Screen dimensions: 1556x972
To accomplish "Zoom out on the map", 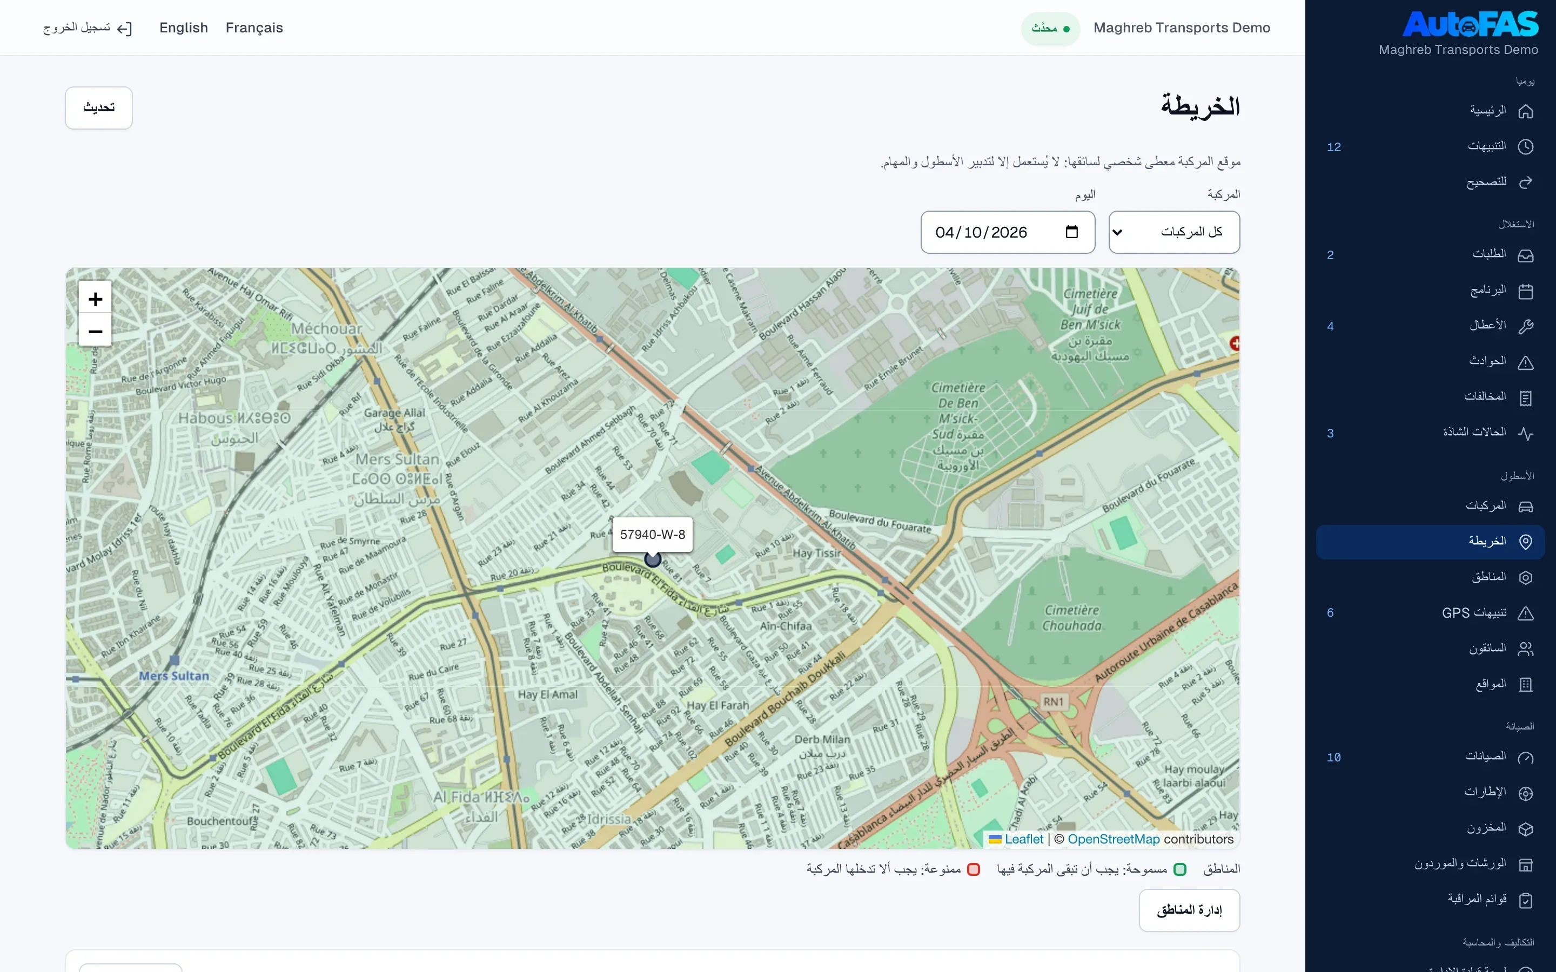I will tap(95, 330).
